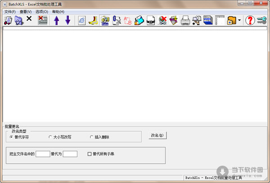Viewport: 270px width, 183px height.
Task: Select the 替代字符 radio button
Action: [x=11, y=137]
